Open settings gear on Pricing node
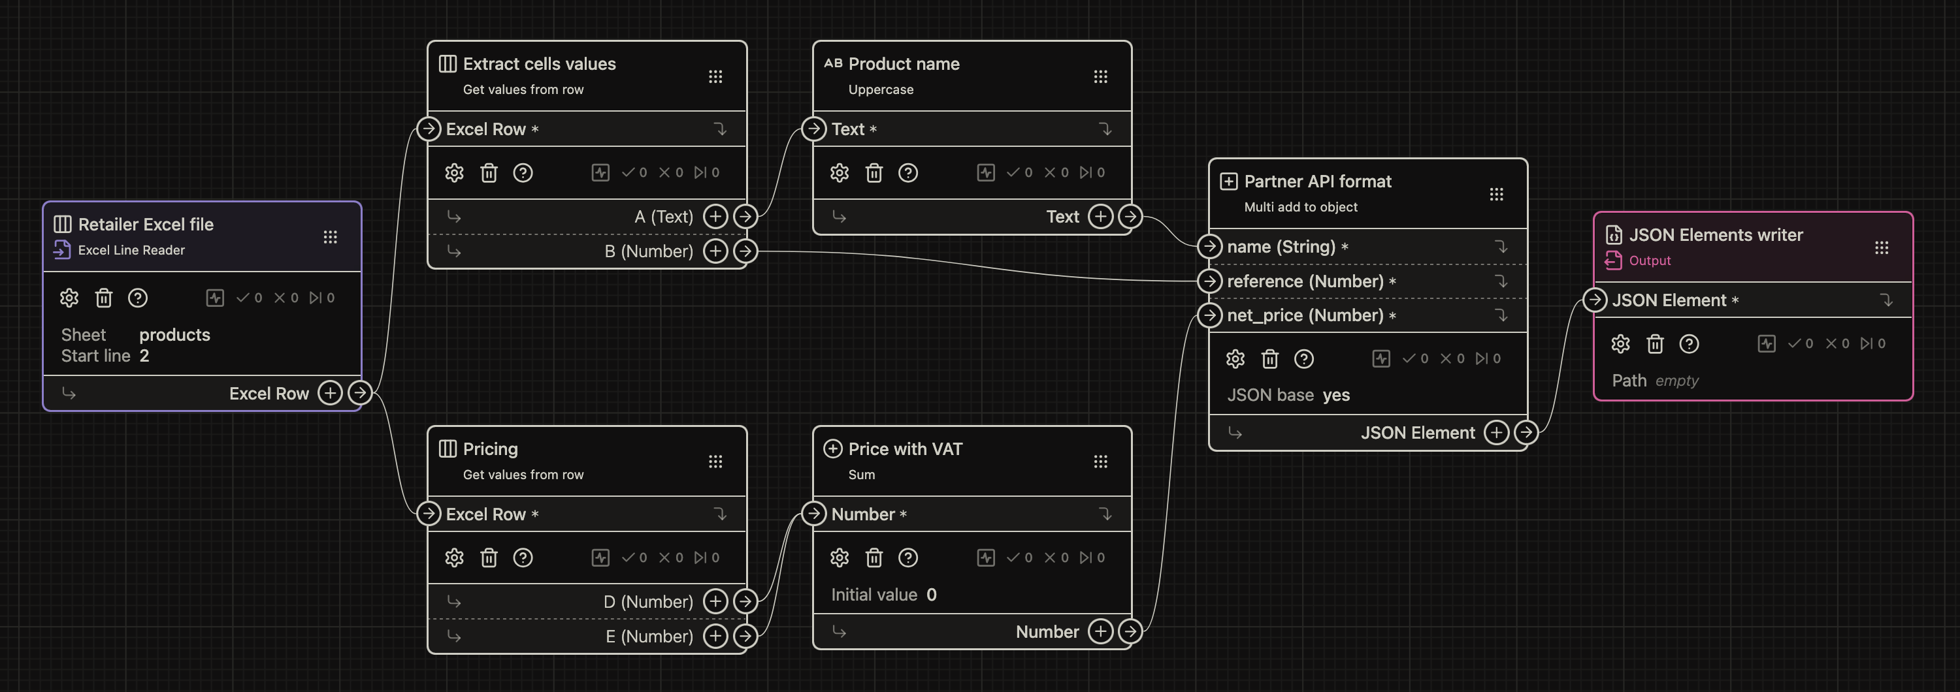Viewport: 1960px width, 692px height. click(454, 558)
